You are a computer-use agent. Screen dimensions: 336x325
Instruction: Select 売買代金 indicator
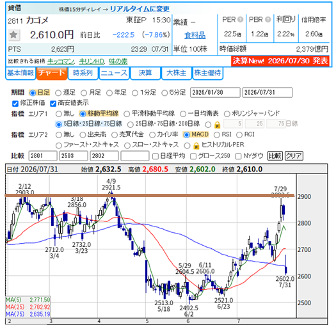115,135
